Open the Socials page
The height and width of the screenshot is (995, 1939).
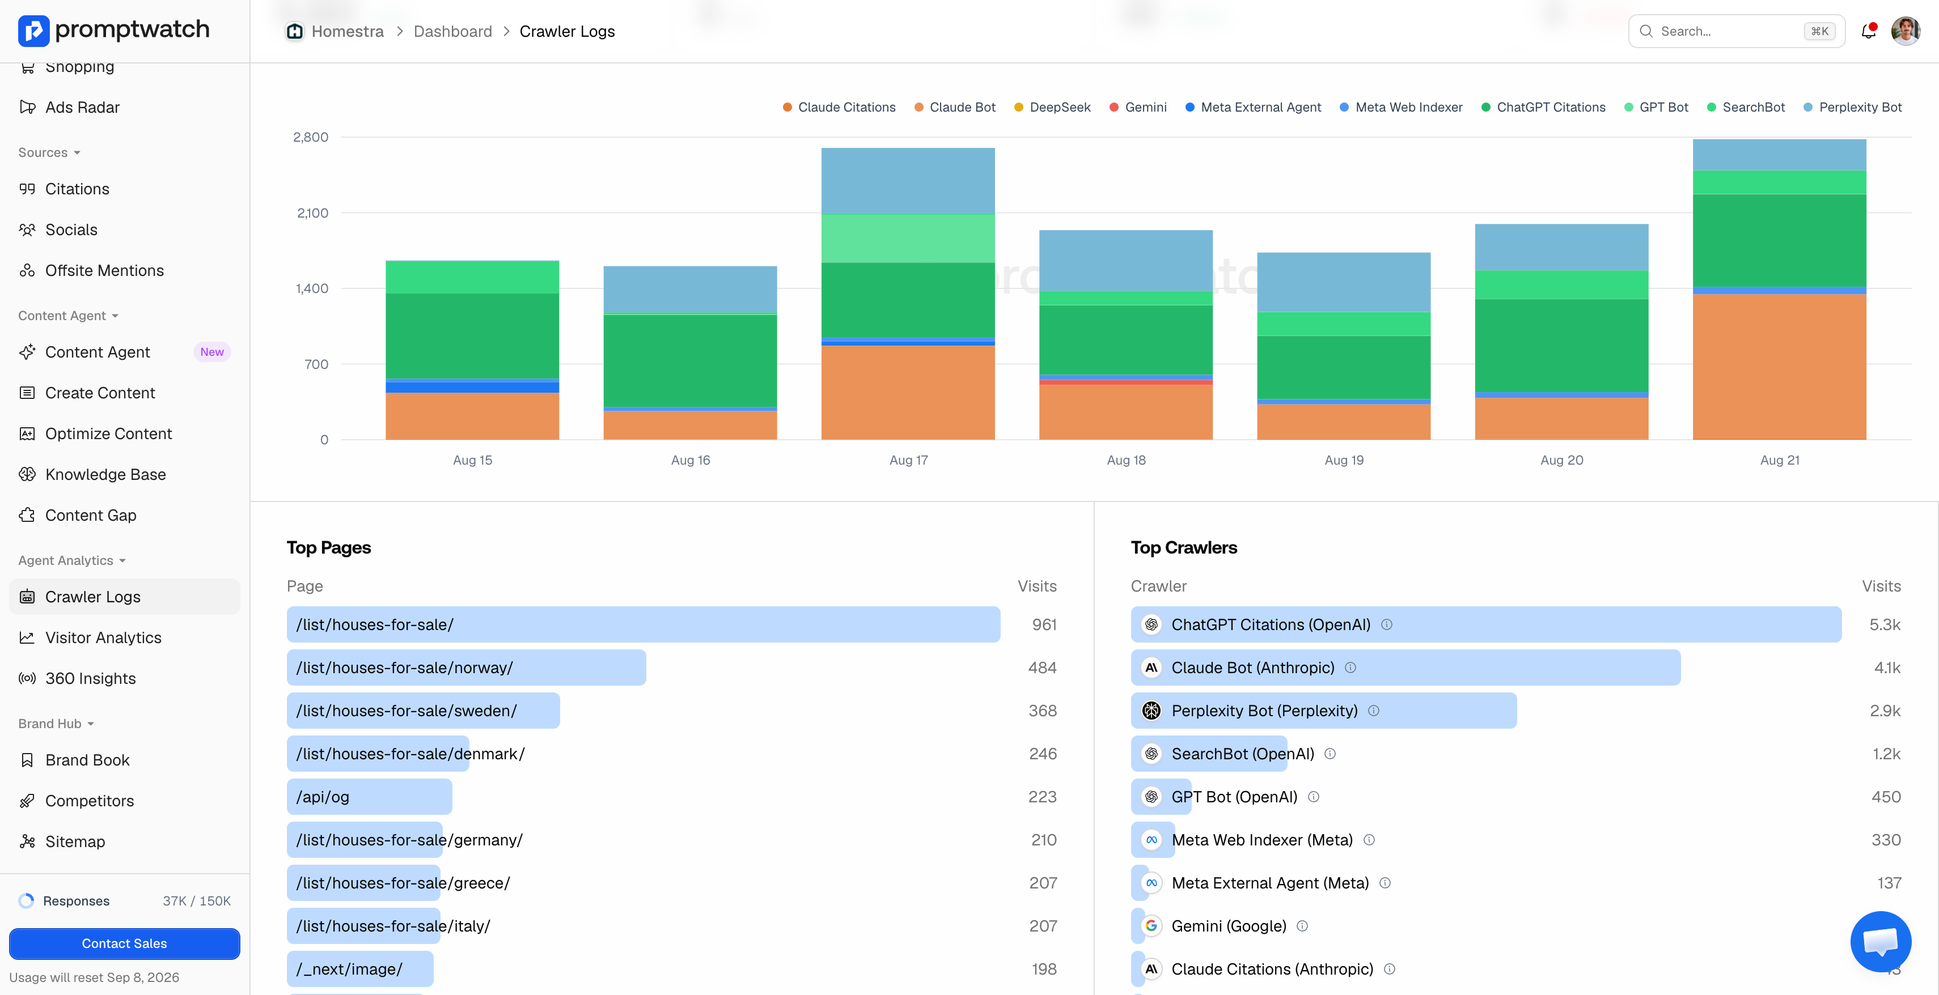124,229
